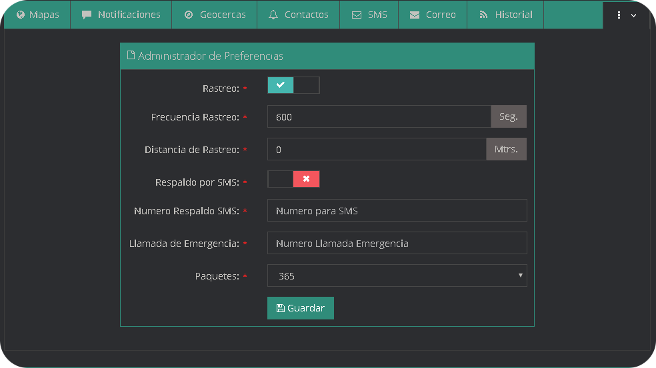The height and width of the screenshot is (368, 656).
Task: Open the Paquetes dropdown showing 365
Action: [397, 276]
